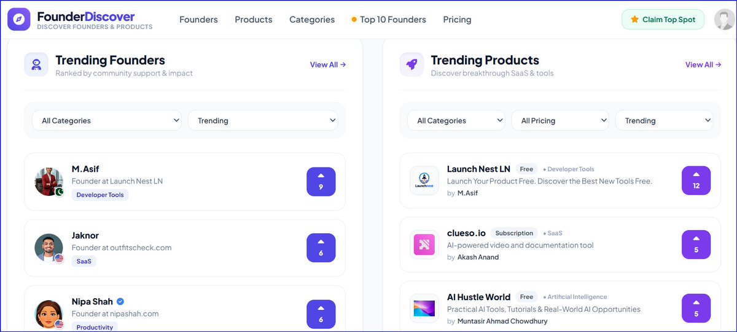Open Nipa Shah founder name

click(x=92, y=301)
